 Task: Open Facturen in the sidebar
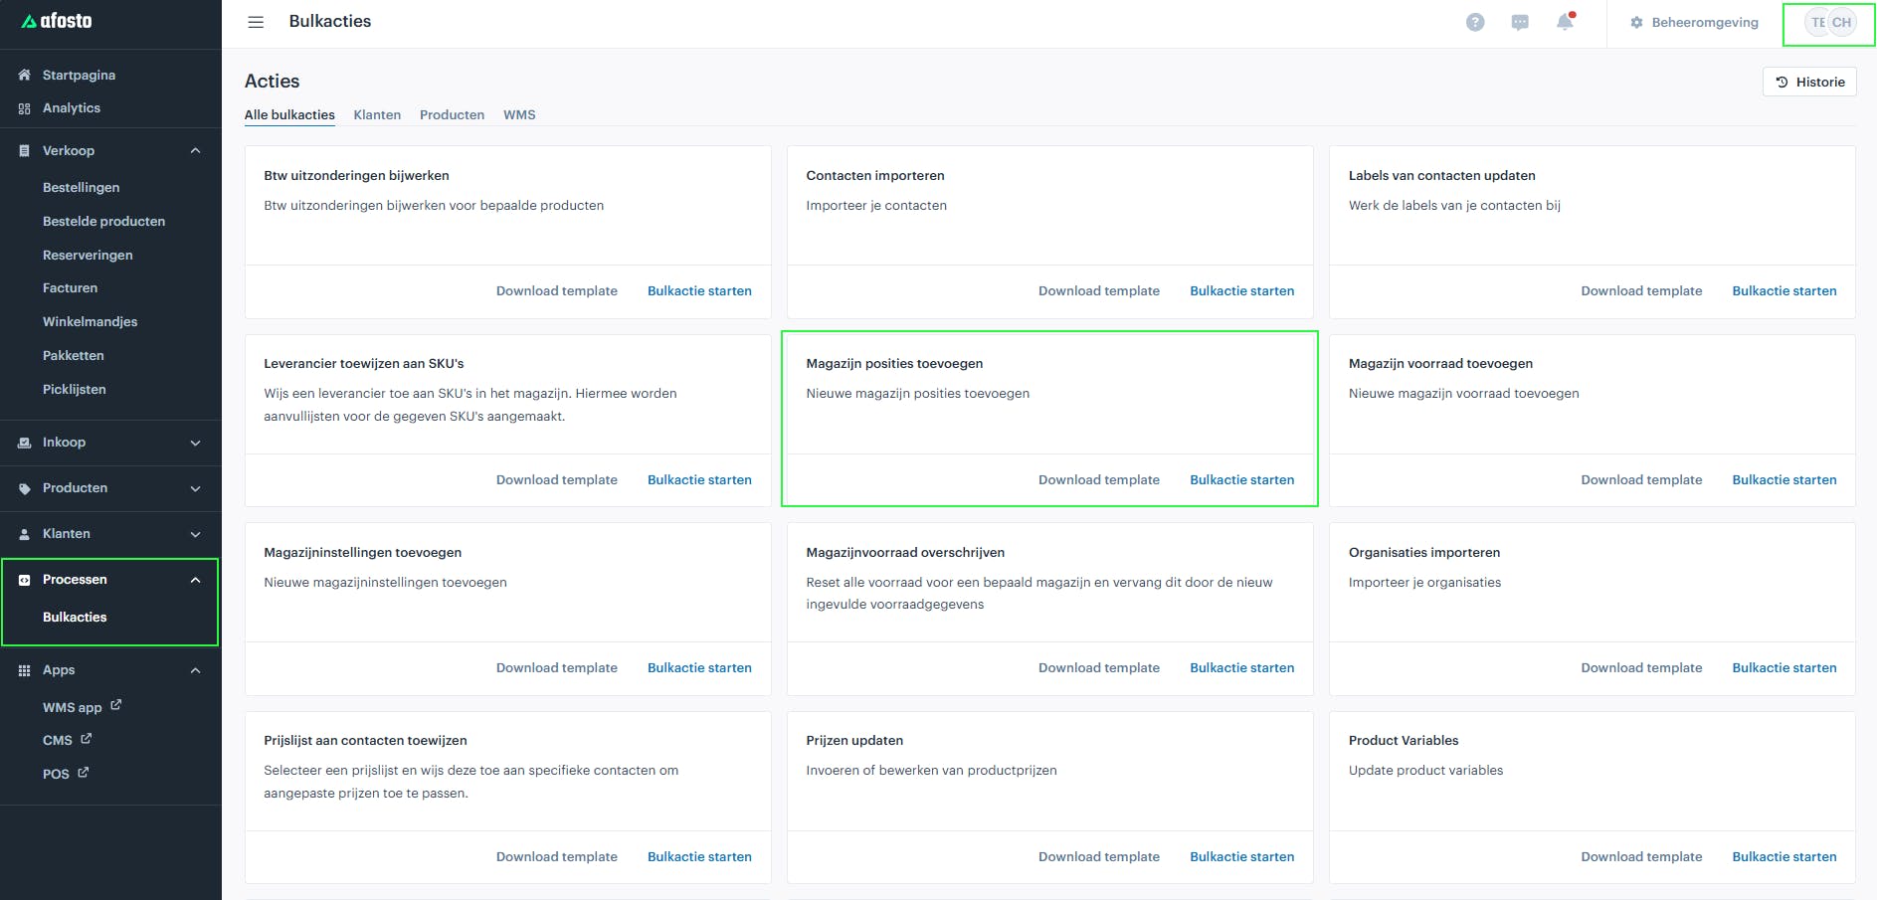pyautogui.click(x=70, y=288)
